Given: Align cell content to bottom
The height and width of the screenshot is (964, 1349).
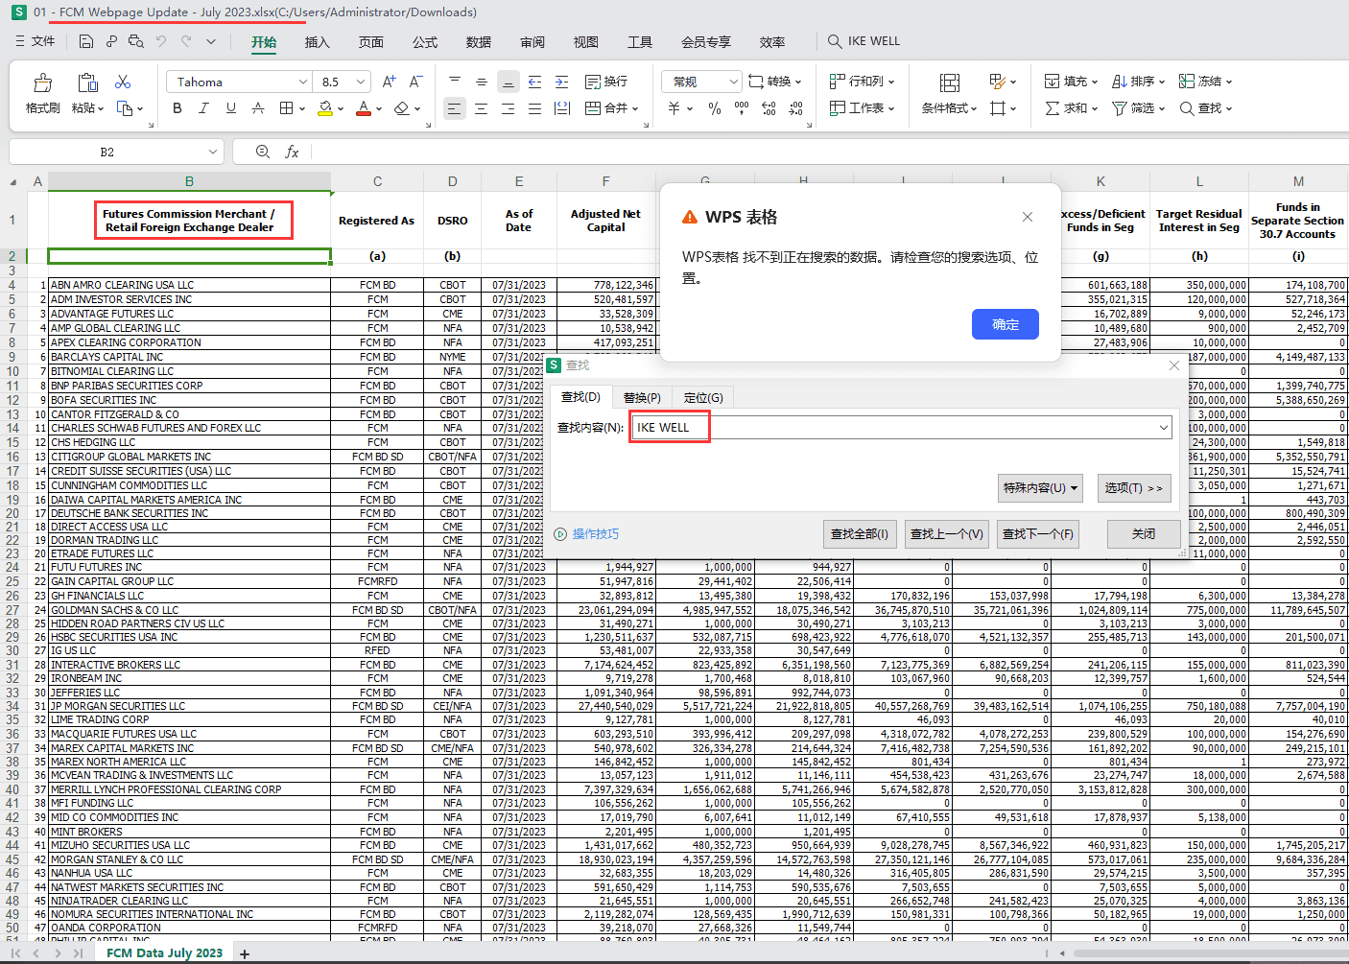Looking at the screenshot, I should pos(509,82).
